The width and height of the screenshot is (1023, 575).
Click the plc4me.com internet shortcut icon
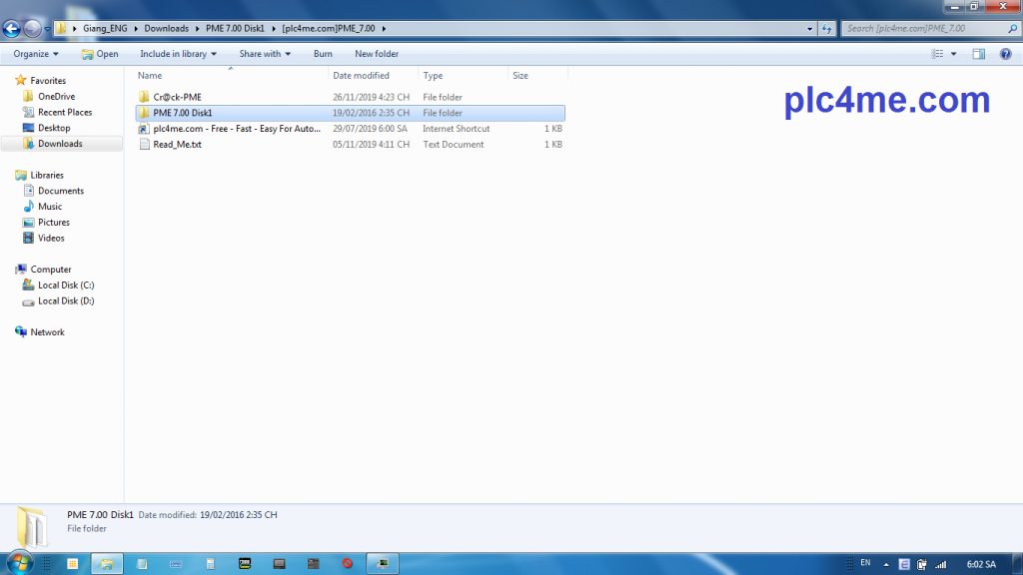pyautogui.click(x=144, y=129)
